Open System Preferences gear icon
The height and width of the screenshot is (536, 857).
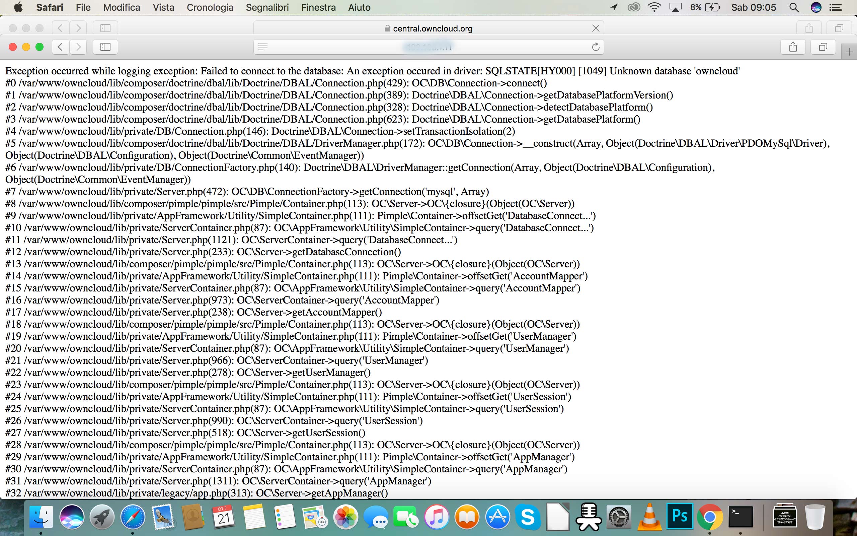tap(619, 517)
